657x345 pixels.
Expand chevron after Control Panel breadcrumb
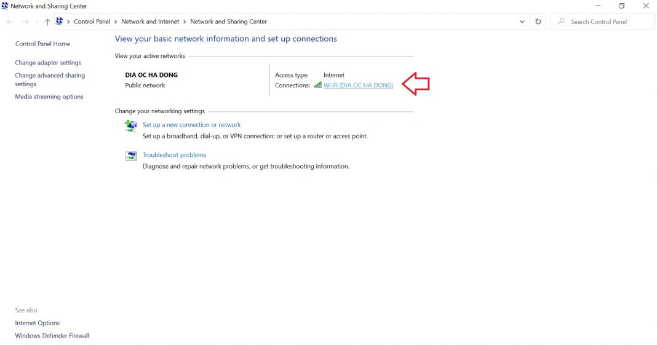pyautogui.click(x=116, y=22)
